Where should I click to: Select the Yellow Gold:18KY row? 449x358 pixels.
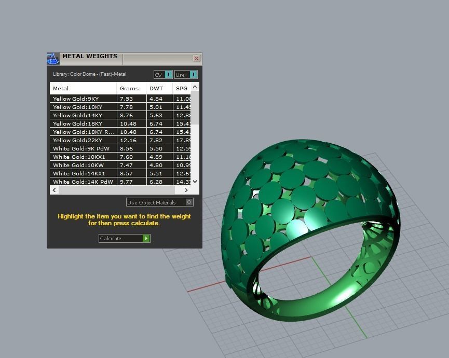(120, 123)
